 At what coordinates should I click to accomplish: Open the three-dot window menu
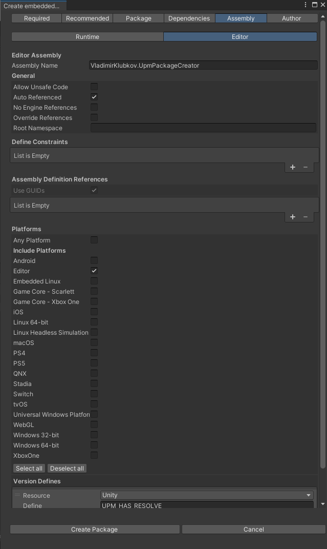pyautogui.click(x=306, y=4)
